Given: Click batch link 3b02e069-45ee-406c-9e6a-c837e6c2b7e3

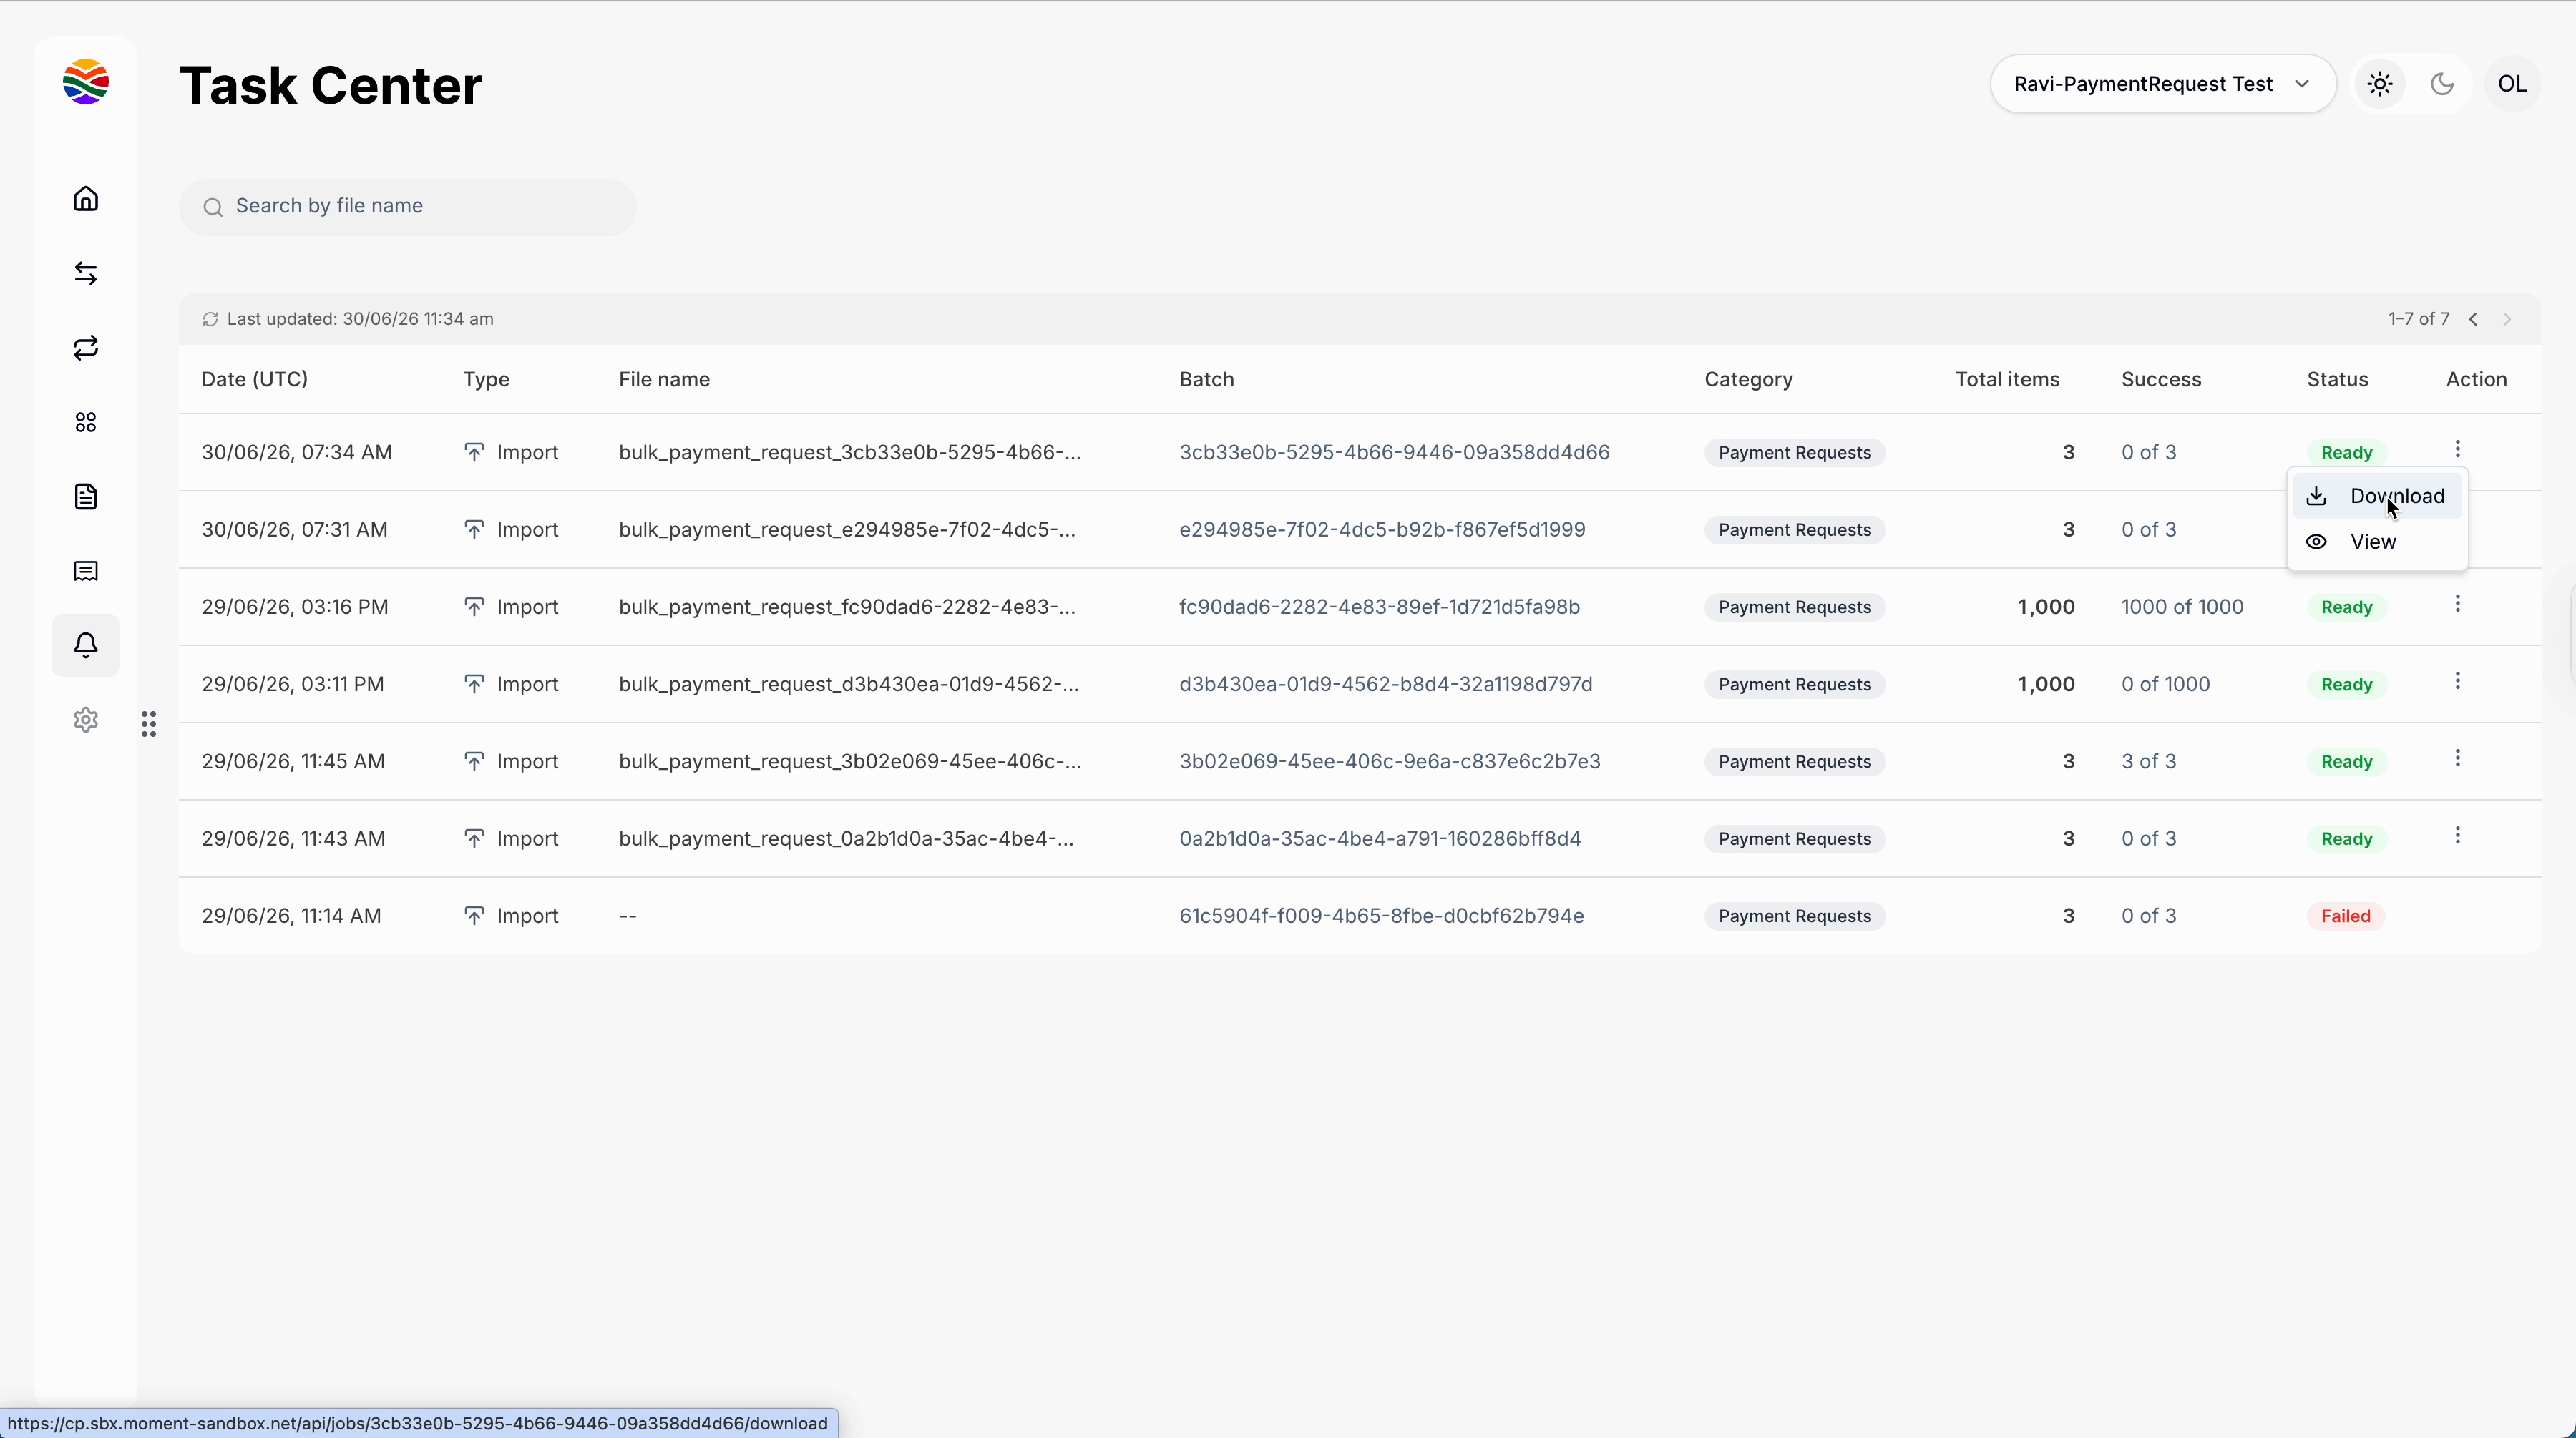Looking at the screenshot, I should (1390, 761).
